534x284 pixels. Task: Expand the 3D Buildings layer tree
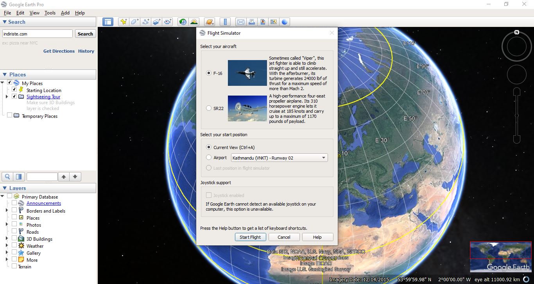(x=7, y=238)
